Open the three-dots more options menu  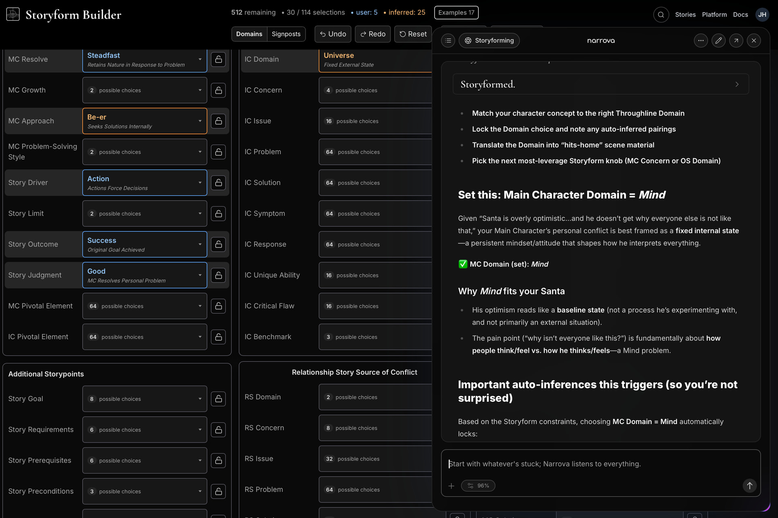(x=701, y=40)
